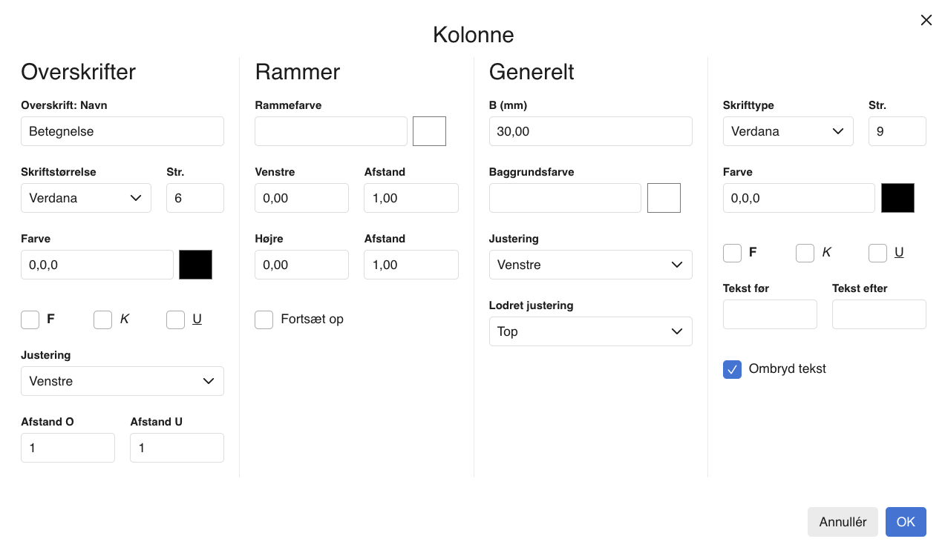Enable italic formatting under Overskrifter
This screenshot has height=556, width=945.
click(x=102, y=320)
